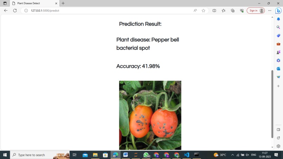
Task: Open terminal window from taskbar
Action: click(197, 155)
